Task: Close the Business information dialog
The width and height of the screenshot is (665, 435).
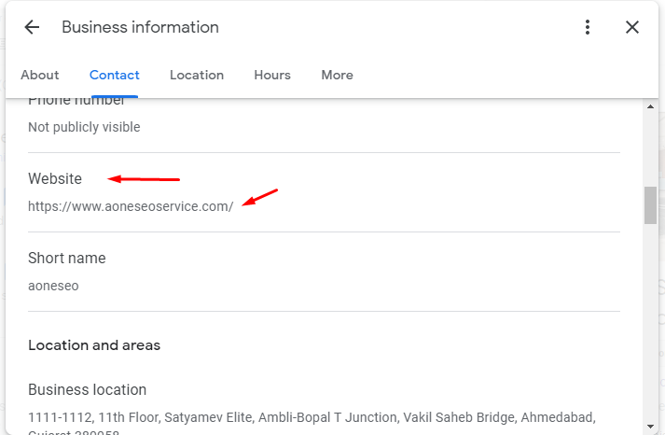Action: coord(632,27)
